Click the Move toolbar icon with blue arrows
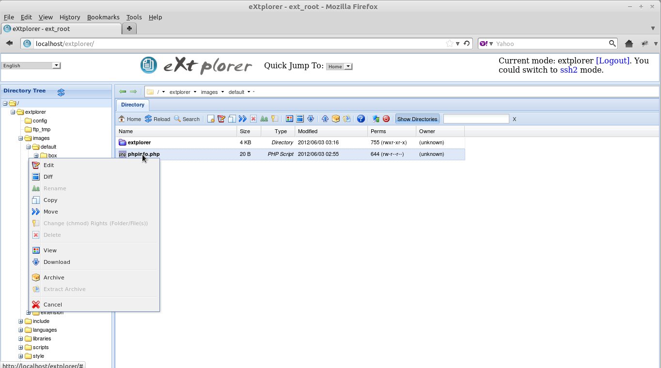This screenshot has width=661, height=368. click(x=243, y=119)
